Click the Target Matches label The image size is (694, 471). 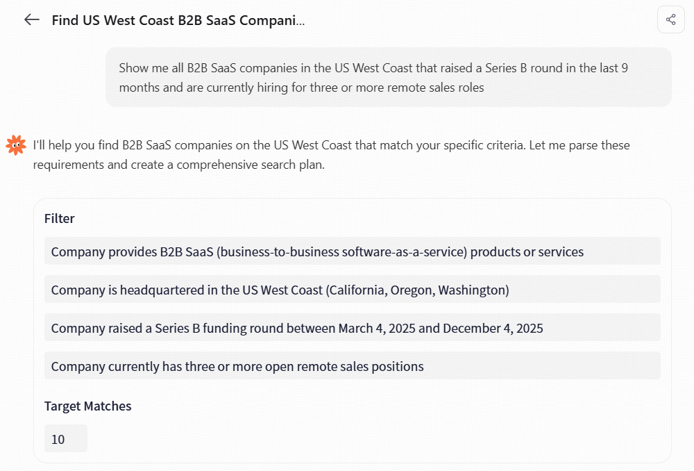pyautogui.click(x=87, y=406)
